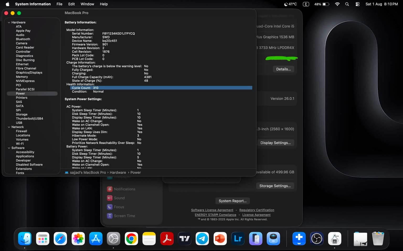Launch Google Chrome from dock
403x251 pixels.
click(x=131, y=238)
